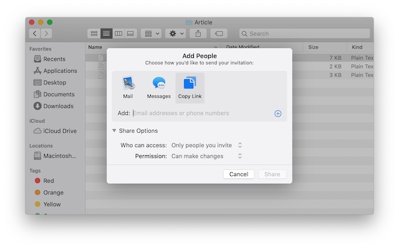399x248 pixels.
Task: Open the 'Who can access' dropdown
Action: pos(206,145)
